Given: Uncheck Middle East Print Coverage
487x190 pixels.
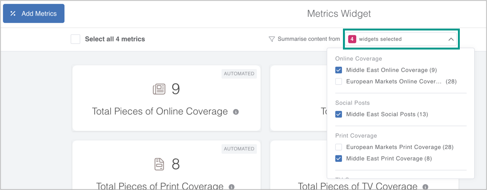Looking at the screenshot, I should 339,159.
